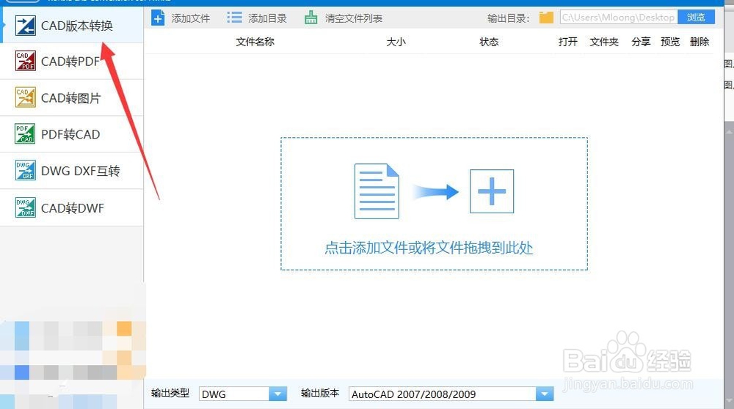
Task: Click the 文件夹 column header
Action: pyautogui.click(x=604, y=42)
